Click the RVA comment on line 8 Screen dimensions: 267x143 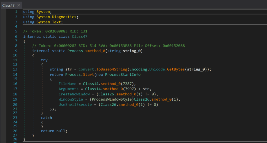(x=108, y=46)
